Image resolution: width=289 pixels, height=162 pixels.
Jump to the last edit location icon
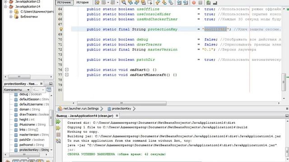pyautogui.click(x=97, y=2)
